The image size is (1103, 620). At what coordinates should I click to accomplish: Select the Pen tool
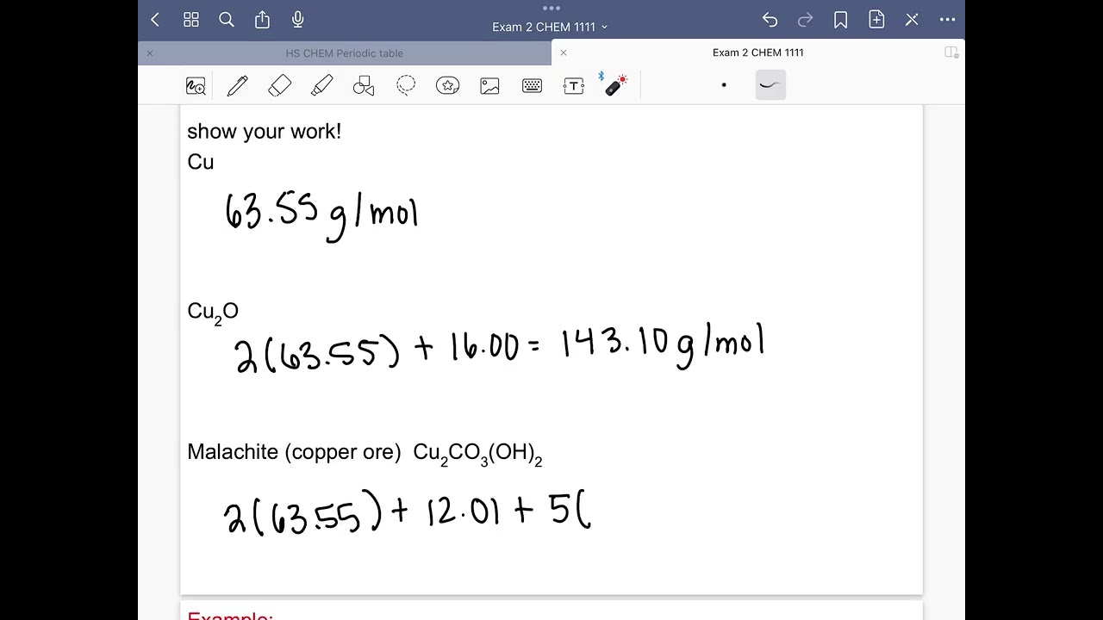click(x=237, y=85)
